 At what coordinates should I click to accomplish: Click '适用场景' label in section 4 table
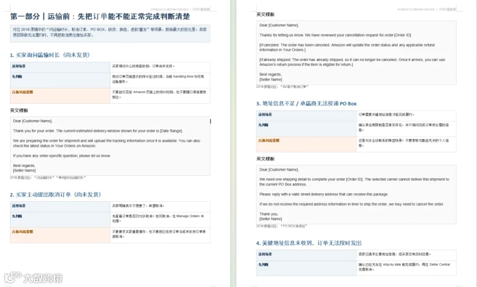(265, 254)
